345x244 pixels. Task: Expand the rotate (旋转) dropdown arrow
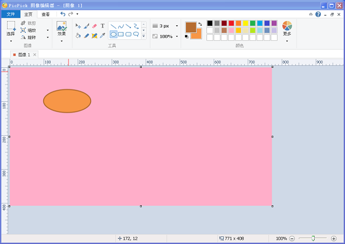48,37
